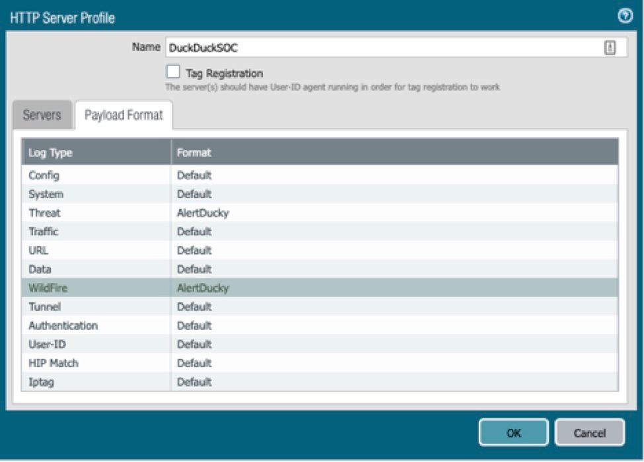Select the Payload Format tab

[124, 115]
